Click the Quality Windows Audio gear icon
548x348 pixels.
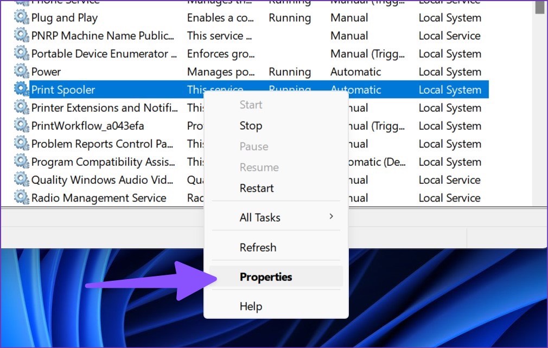(x=21, y=180)
